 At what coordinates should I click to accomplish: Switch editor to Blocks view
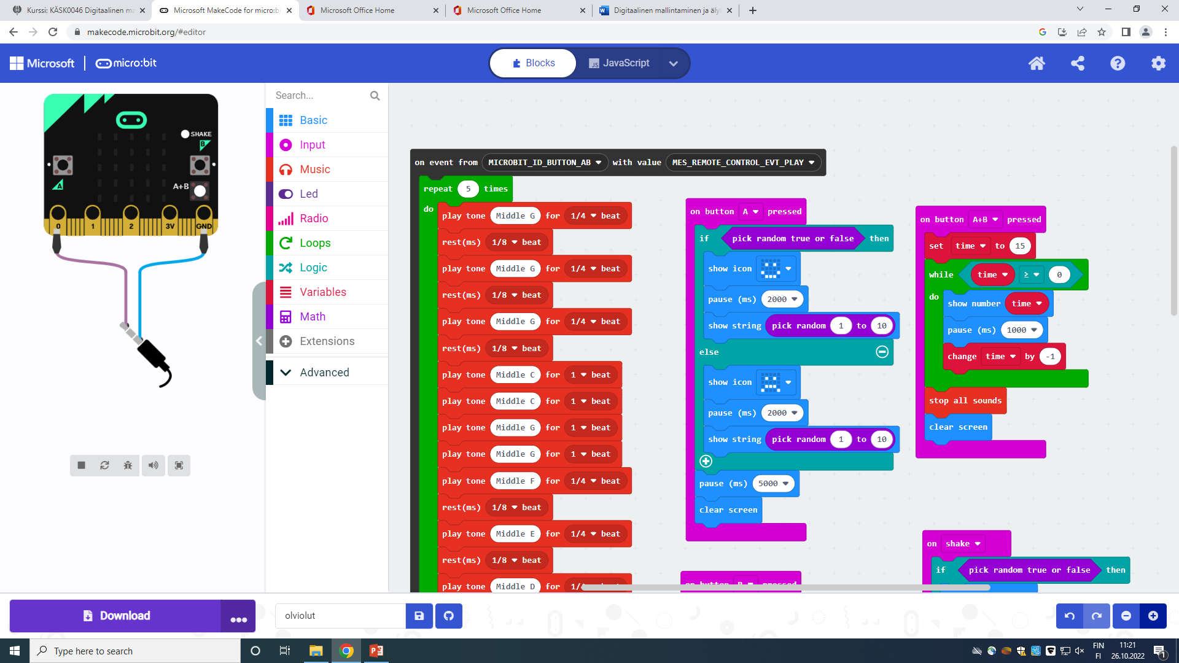(533, 63)
